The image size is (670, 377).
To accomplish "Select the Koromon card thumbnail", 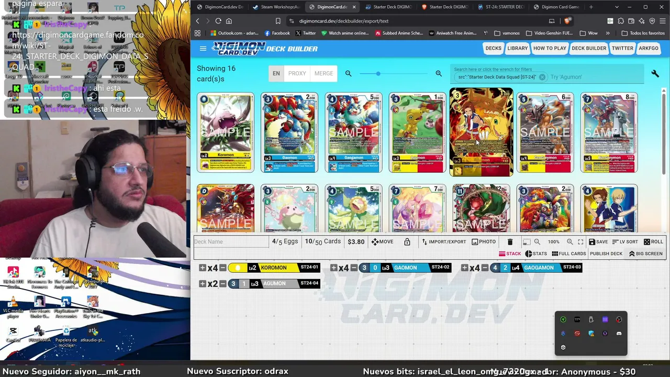I will pyautogui.click(x=226, y=132).
